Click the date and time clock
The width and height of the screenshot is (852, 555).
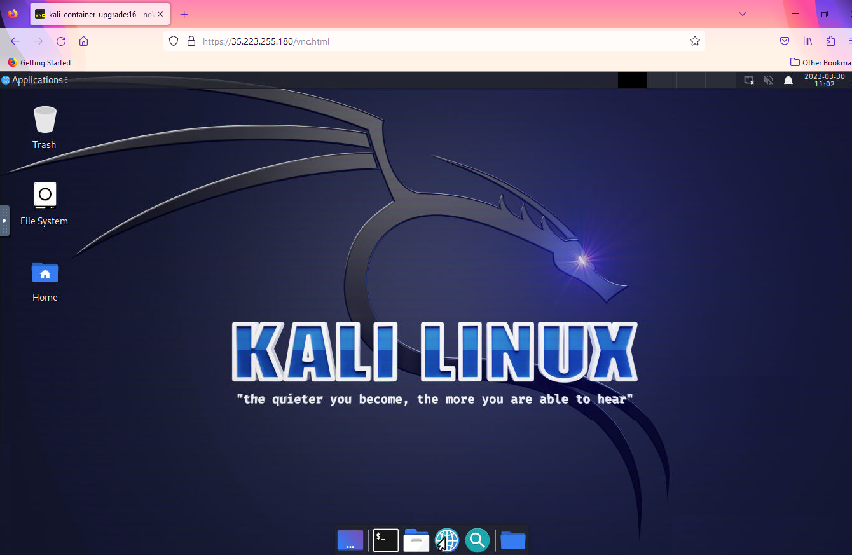coord(824,80)
